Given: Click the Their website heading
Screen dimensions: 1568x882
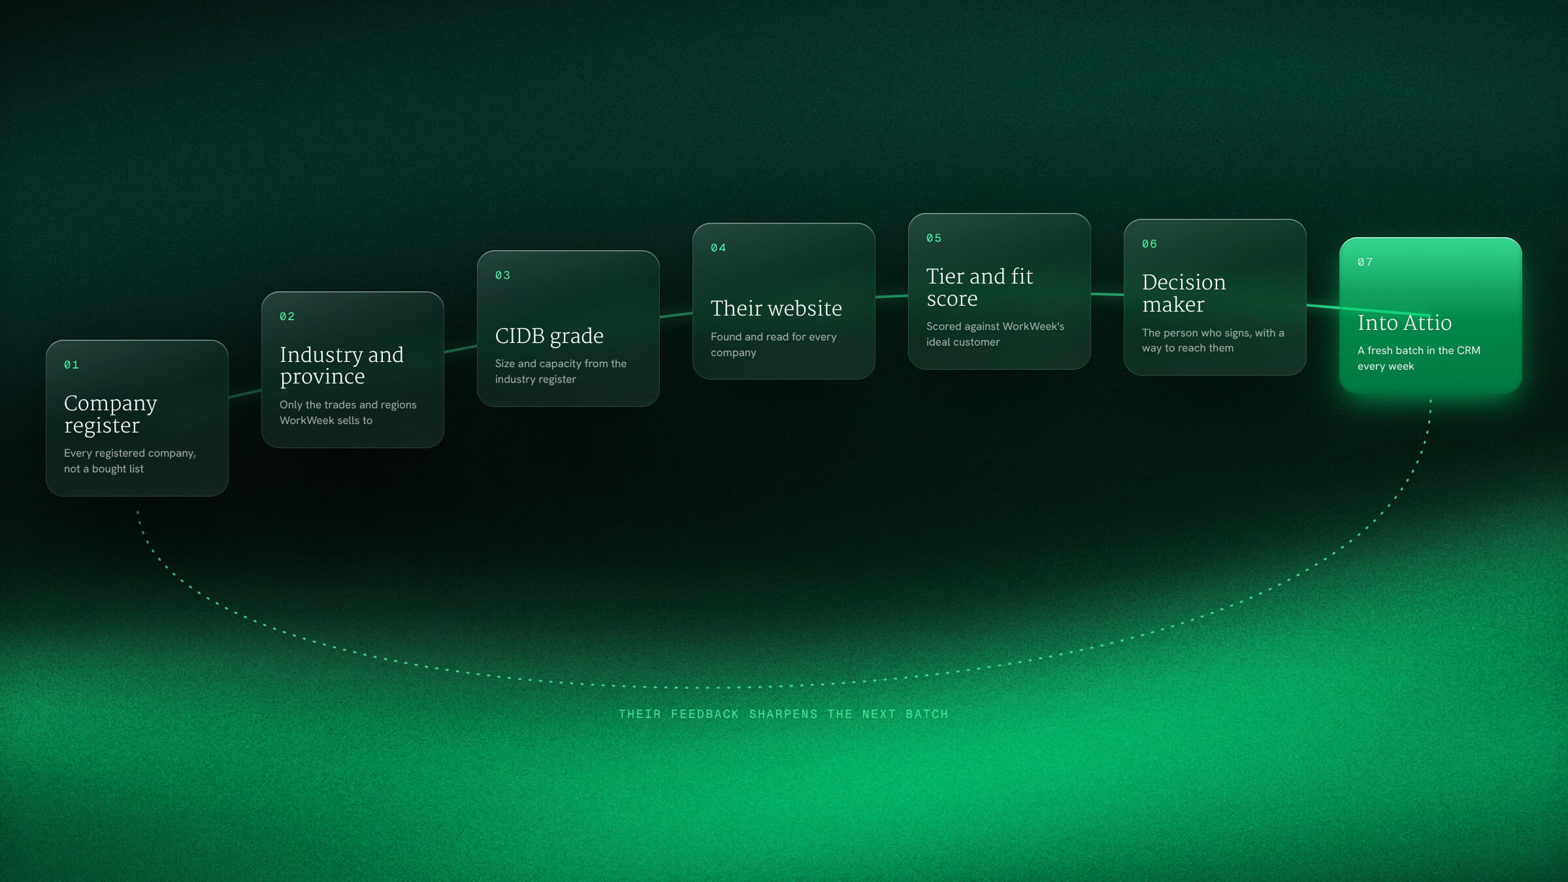Looking at the screenshot, I should pyautogui.click(x=776, y=308).
